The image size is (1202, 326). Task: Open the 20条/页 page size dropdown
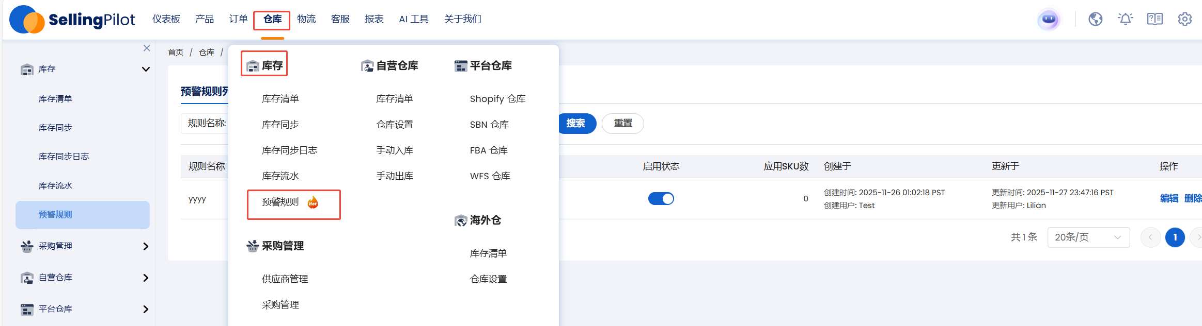[1088, 237]
